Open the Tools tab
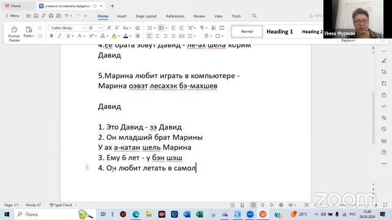This screenshot has height=220, width=392. (x=236, y=16)
